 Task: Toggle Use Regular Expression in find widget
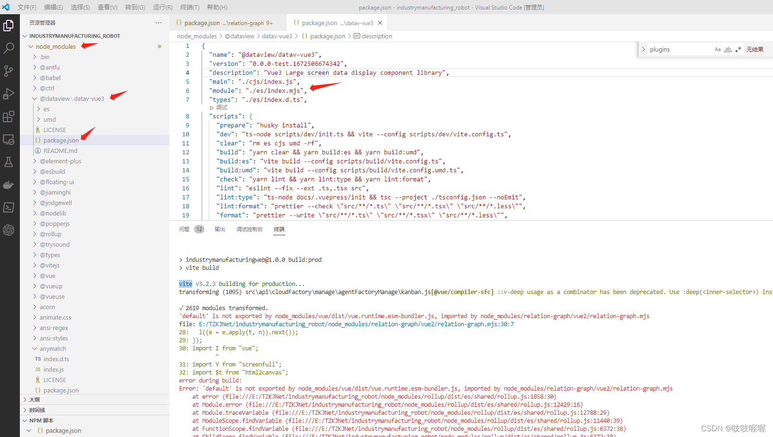click(x=738, y=49)
